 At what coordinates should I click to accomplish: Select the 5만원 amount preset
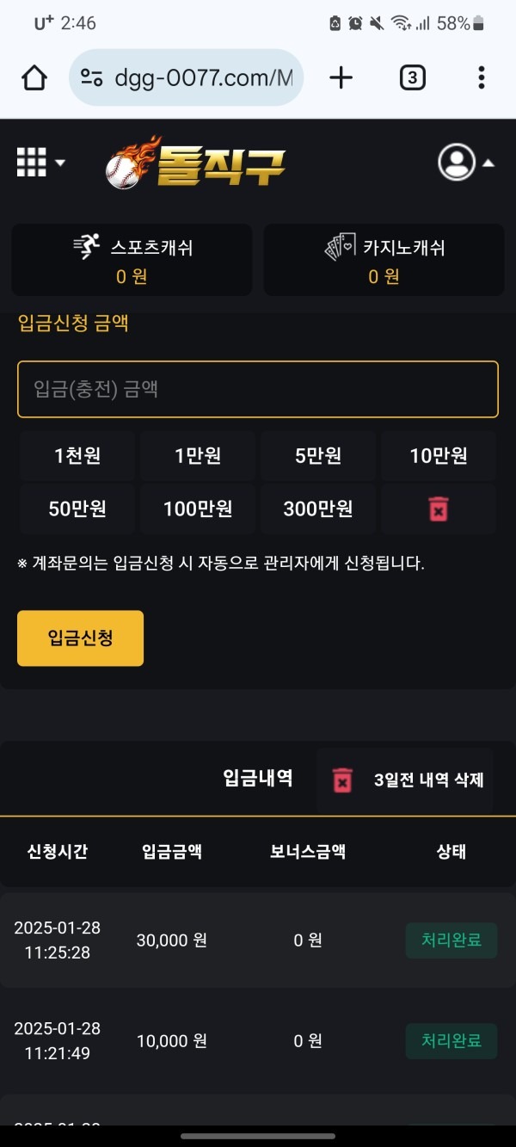pyautogui.click(x=317, y=456)
